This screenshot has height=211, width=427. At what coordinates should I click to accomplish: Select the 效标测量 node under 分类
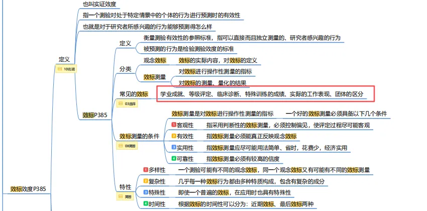155,77
